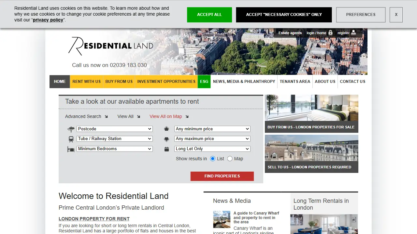Click the FIND PROPERTIES button
Image resolution: width=417 pixels, height=234 pixels.
point(222,176)
